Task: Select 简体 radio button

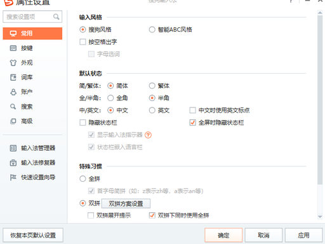Action: pos(110,86)
